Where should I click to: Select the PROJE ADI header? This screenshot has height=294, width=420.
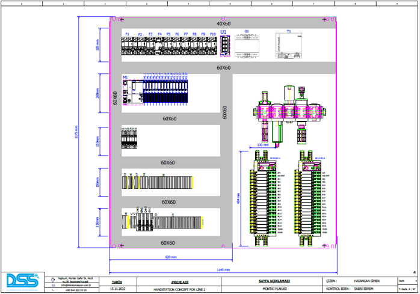(180, 282)
